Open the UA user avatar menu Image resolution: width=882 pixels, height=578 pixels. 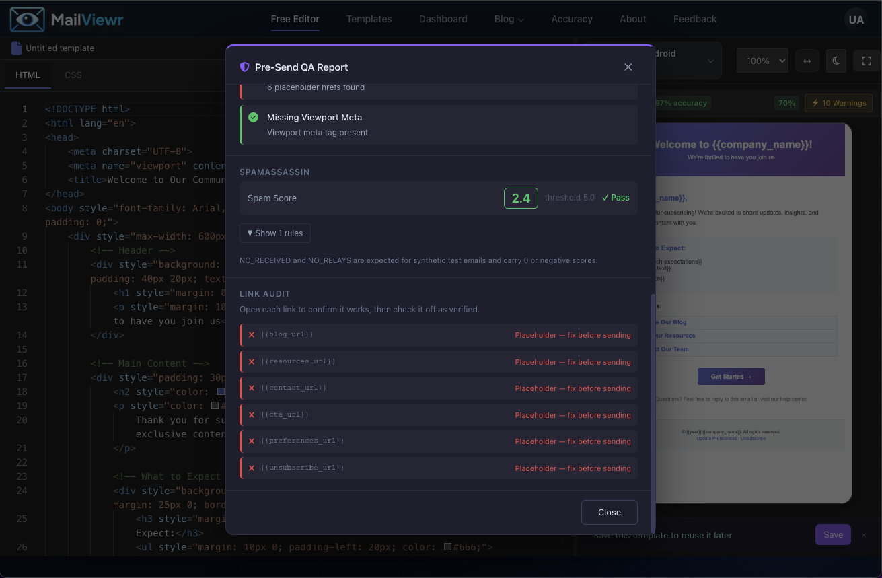click(856, 20)
